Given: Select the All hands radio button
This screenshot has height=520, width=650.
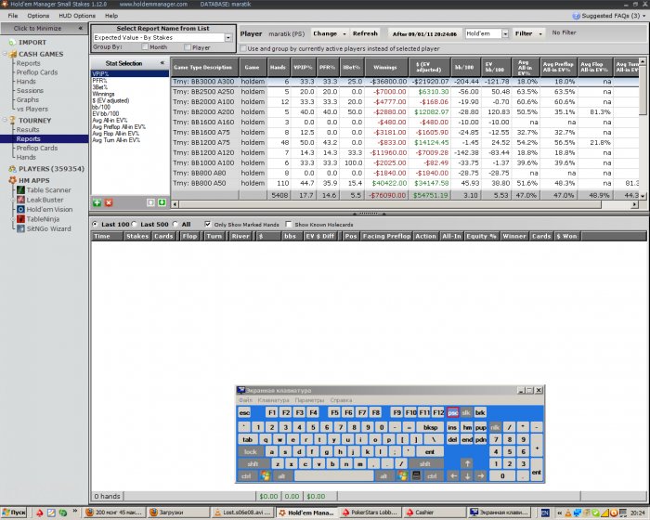Looking at the screenshot, I should coord(175,224).
